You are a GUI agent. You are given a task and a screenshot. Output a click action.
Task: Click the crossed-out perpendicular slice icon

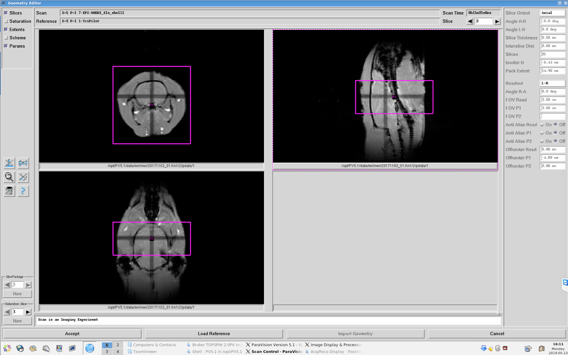(x=9, y=163)
